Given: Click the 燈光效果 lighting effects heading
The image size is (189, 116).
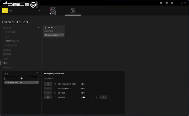Looking at the screenshot, I should coord(7,28).
